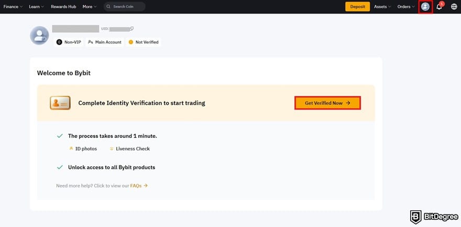461x227 pixels.
Task: Expand the Learn menu
Action: click(37, 7)
